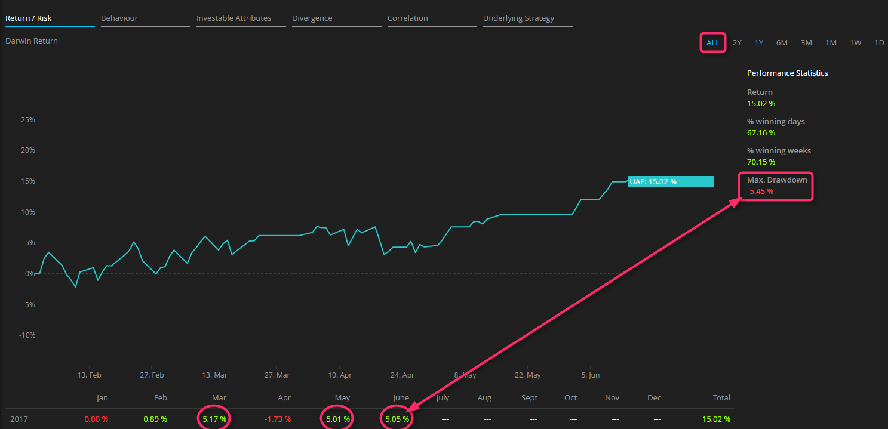Click the 70.15 % winning weeks value
The height and width of the screenshot is (429, 888).
click(x=761, y=162)
